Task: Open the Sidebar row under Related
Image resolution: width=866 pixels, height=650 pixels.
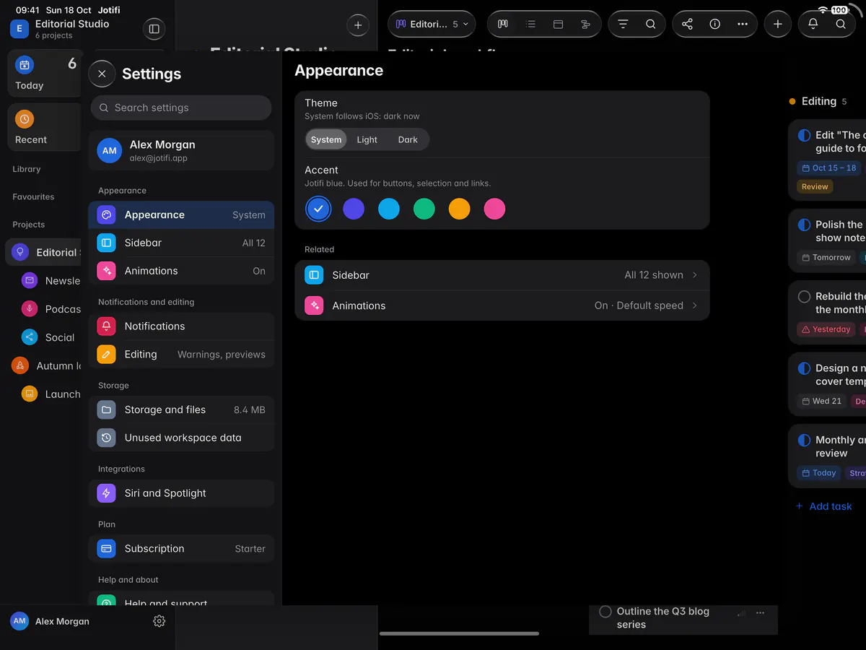Action: tap(502, 275)
